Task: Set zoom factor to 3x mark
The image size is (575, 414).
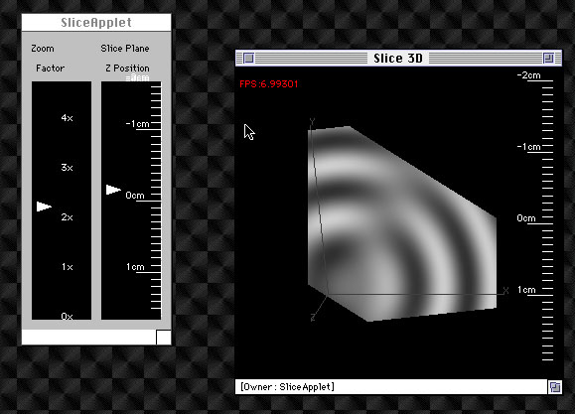Action: 68,167
